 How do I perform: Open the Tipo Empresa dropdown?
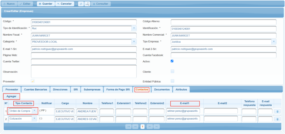(x=274, y=42)
